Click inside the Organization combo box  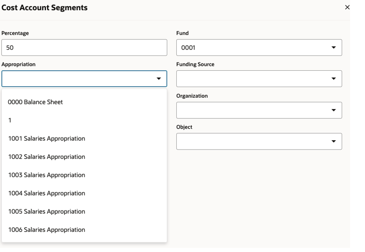[252, 110]
